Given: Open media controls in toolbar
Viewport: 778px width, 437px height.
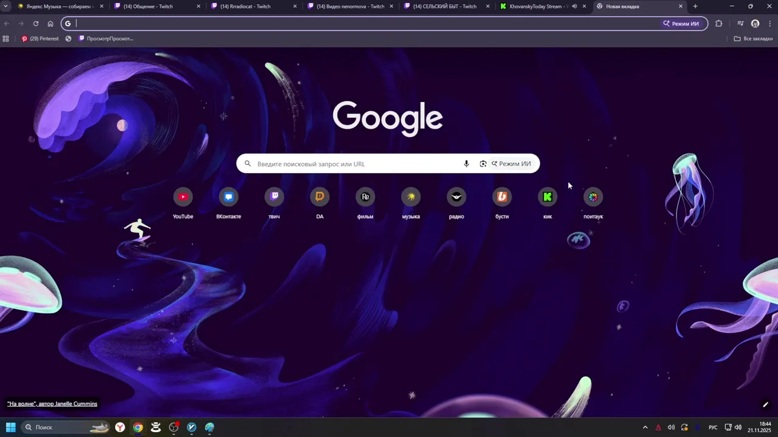Looking at the screenshot, I should pyautogui.click(x=740, y=24).
